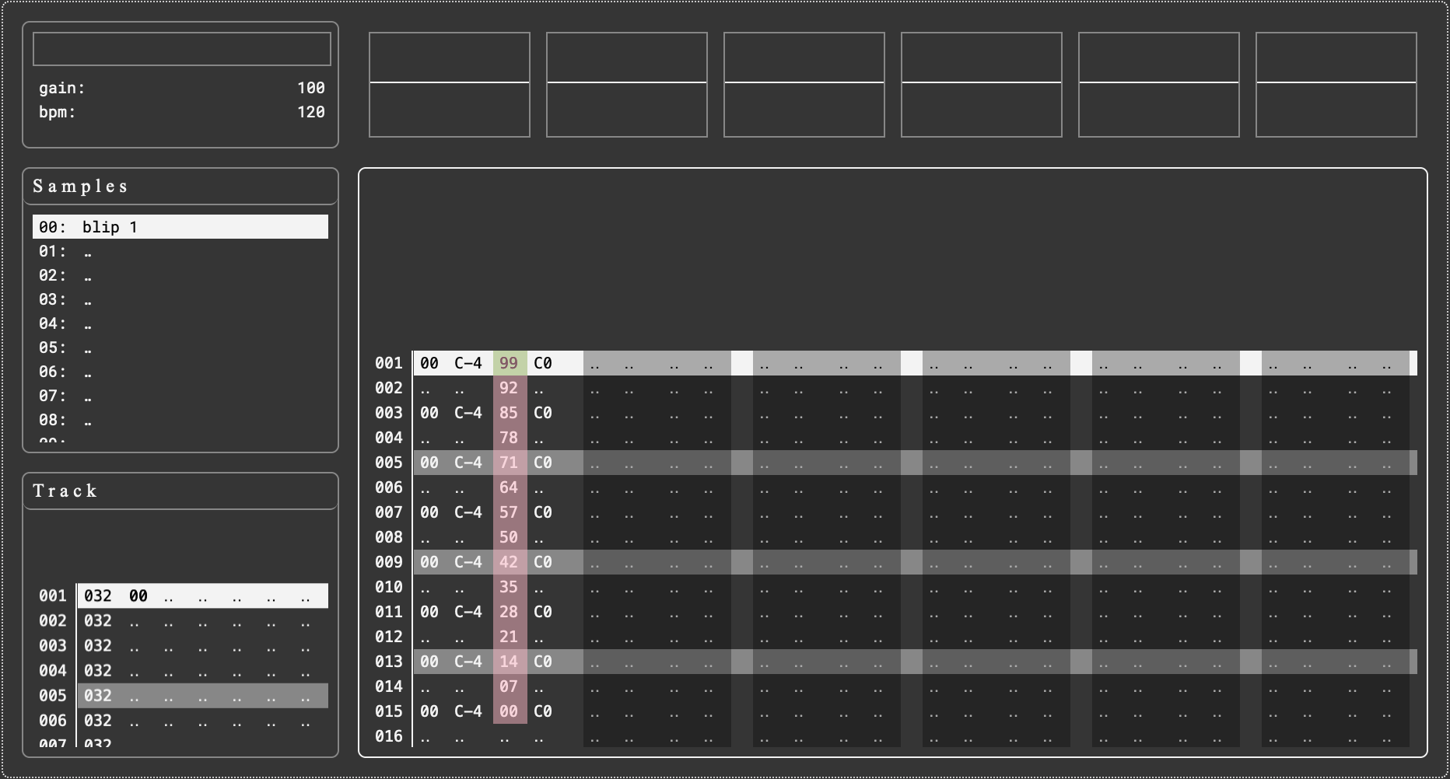This screenshot has width=1450, height=779.
Task: Select empty sample slot 08
Action: coord(180,420)
